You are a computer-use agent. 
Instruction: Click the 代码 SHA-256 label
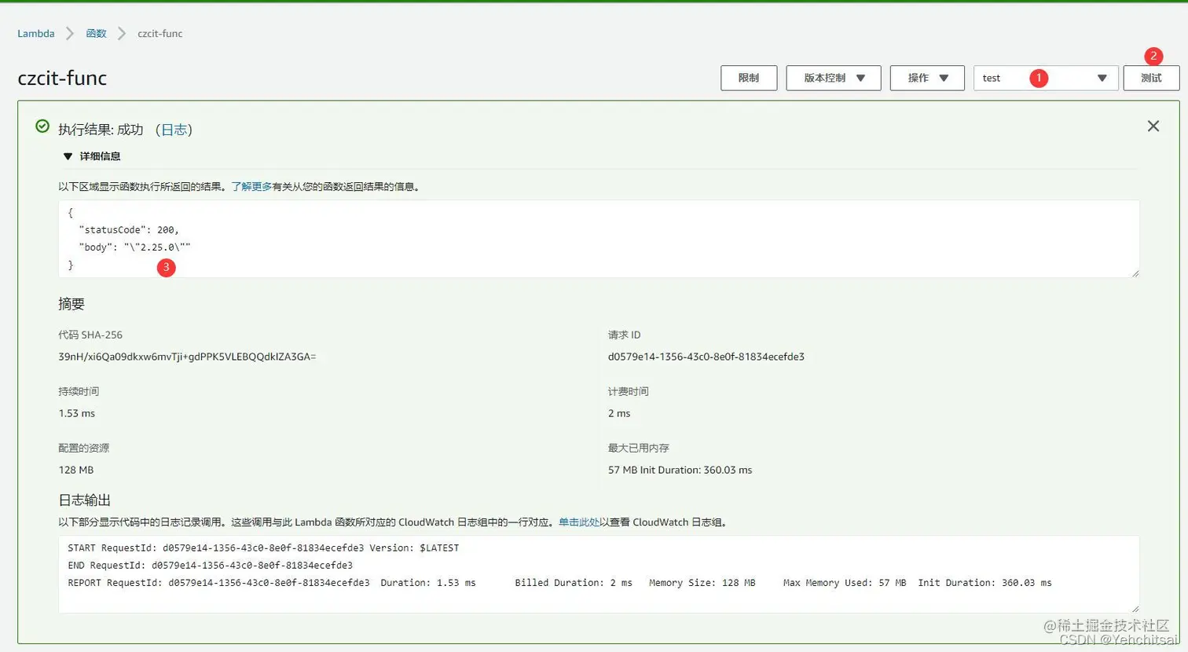[x=90, y=335]
